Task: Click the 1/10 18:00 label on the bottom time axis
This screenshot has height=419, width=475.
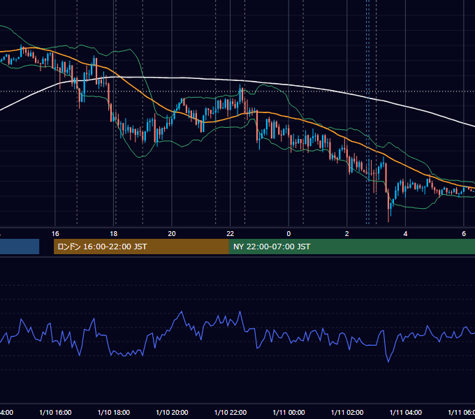Action: [x=114, y=412]
